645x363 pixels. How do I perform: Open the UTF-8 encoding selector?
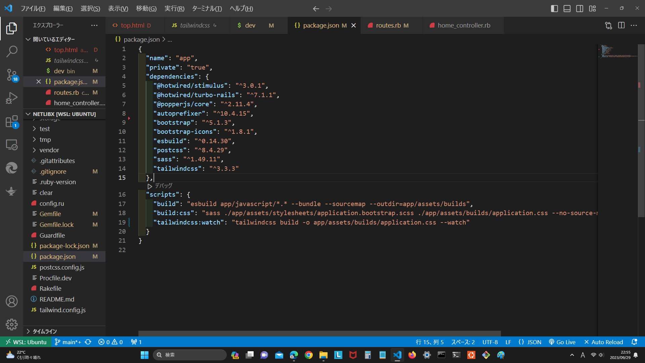[x=490, y=342]
